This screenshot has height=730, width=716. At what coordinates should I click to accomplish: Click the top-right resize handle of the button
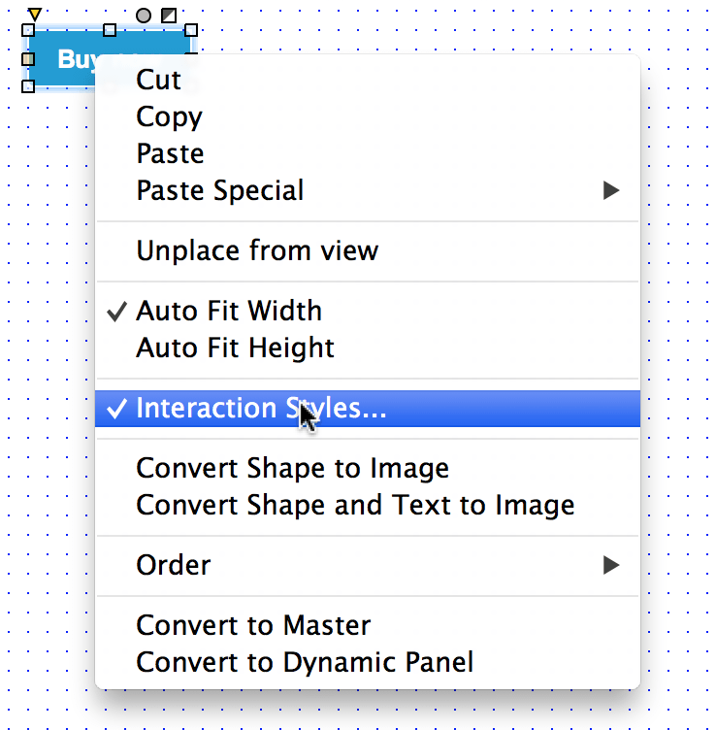191,31
